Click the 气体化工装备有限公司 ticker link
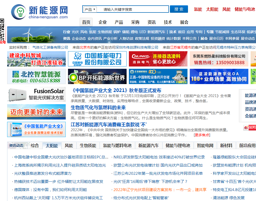256x201 pixels. point(50,47)
